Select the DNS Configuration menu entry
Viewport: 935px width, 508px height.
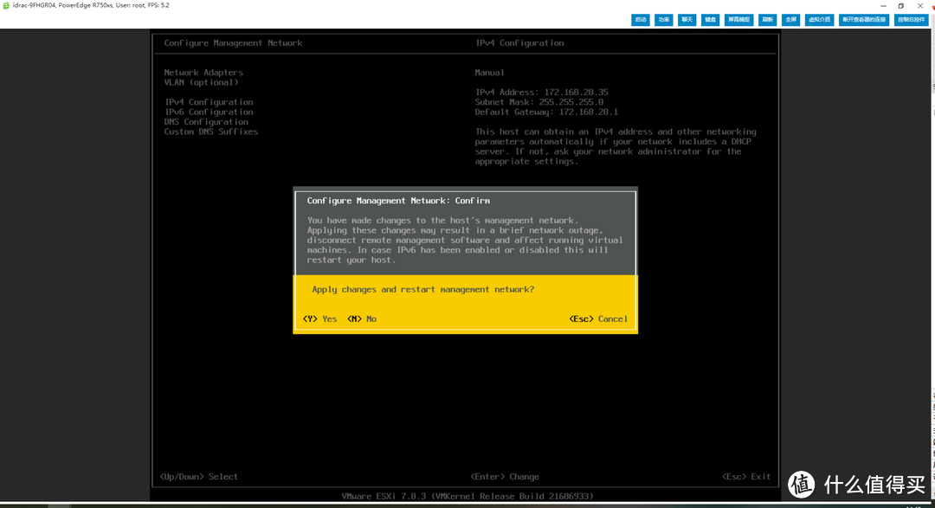206,122
